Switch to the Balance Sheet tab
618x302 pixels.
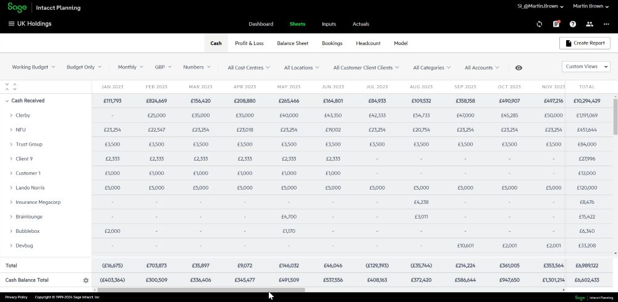point(293,43)
